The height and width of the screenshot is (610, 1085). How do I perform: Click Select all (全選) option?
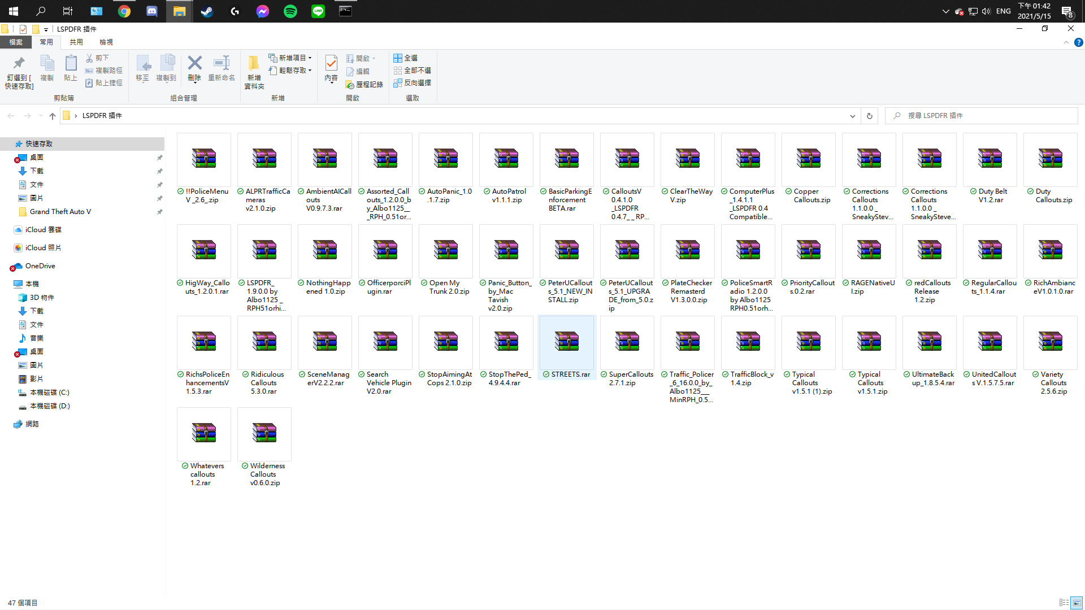point(405,58)
